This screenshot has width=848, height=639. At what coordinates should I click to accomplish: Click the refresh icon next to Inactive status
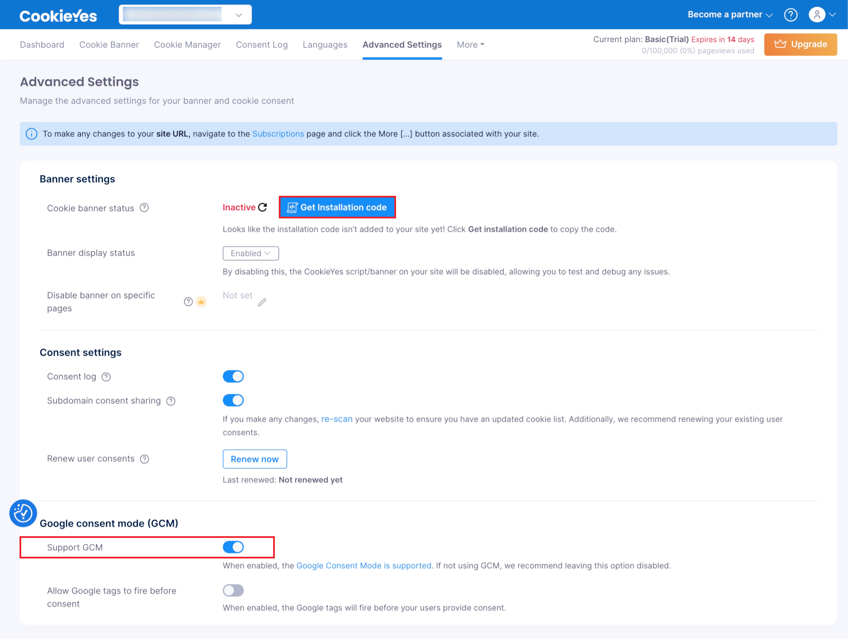[263, 208]
